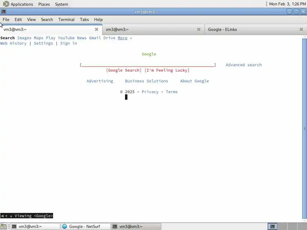Click the clock showing Mon Feb 3, 1:26 PM
307x230 pixels.
(287, 4)
